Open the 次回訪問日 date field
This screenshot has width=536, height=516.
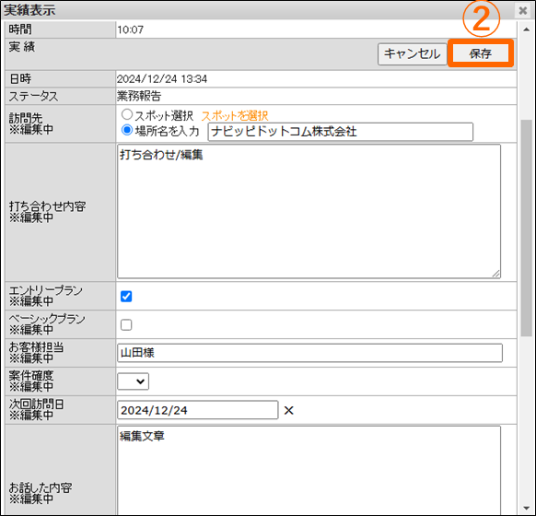click(x=198, y=410)
